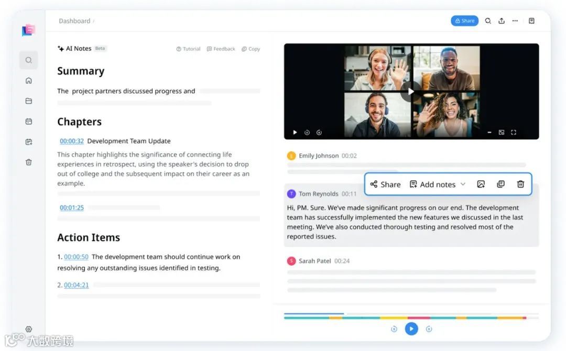Open the calendar icon in the sidebar
Image resolution: width=566 pixels, height=351 pixels.
tap(28, 122)
